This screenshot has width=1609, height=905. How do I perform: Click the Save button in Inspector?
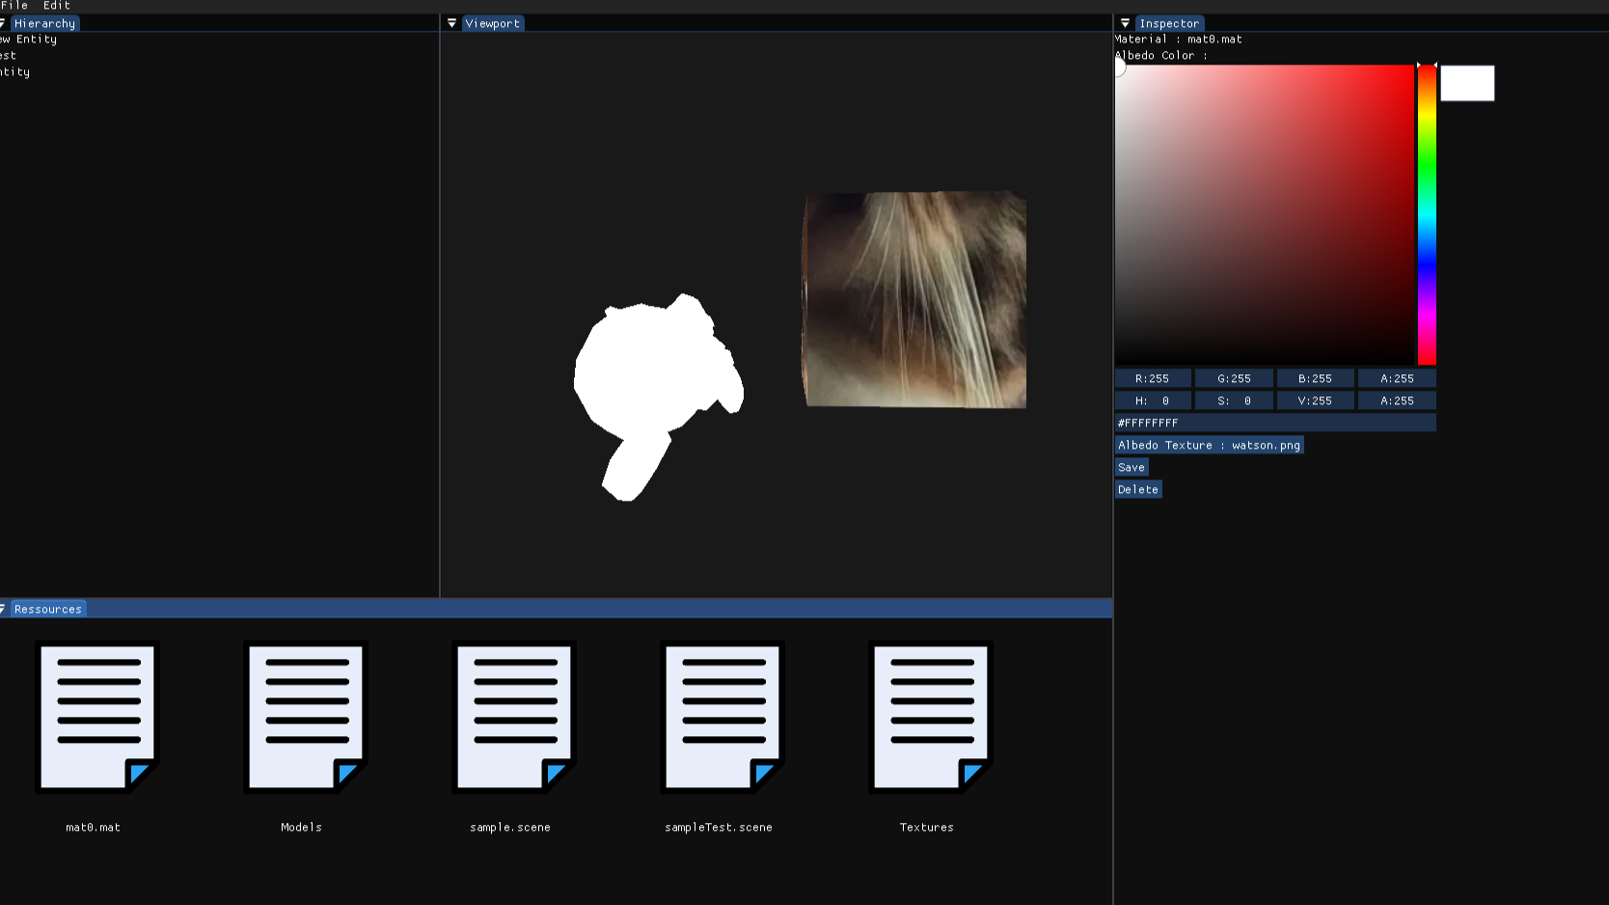1132,468
